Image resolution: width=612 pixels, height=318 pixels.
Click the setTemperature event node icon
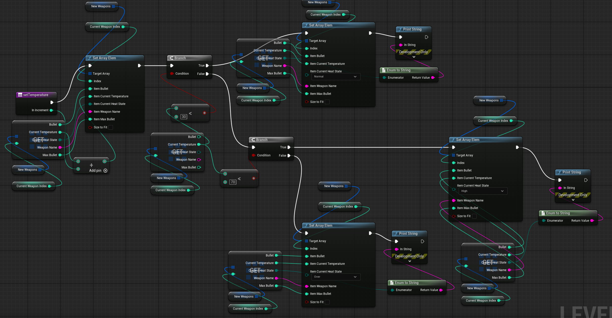point(20,95)
